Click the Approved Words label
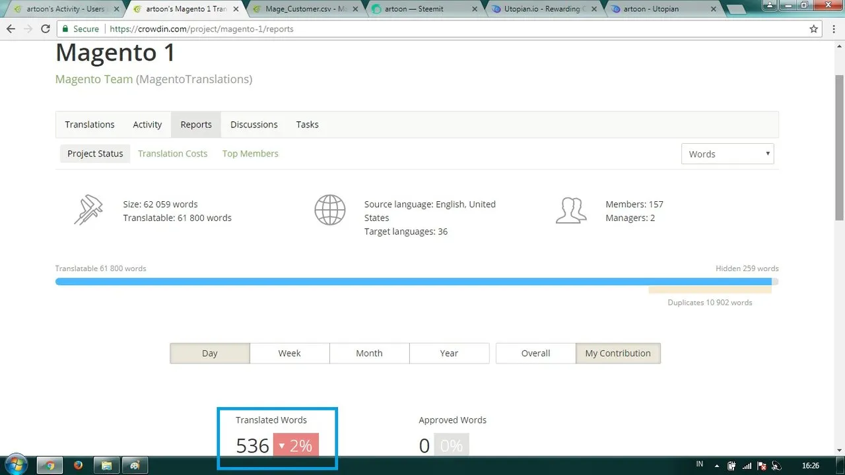 (452, 420)
